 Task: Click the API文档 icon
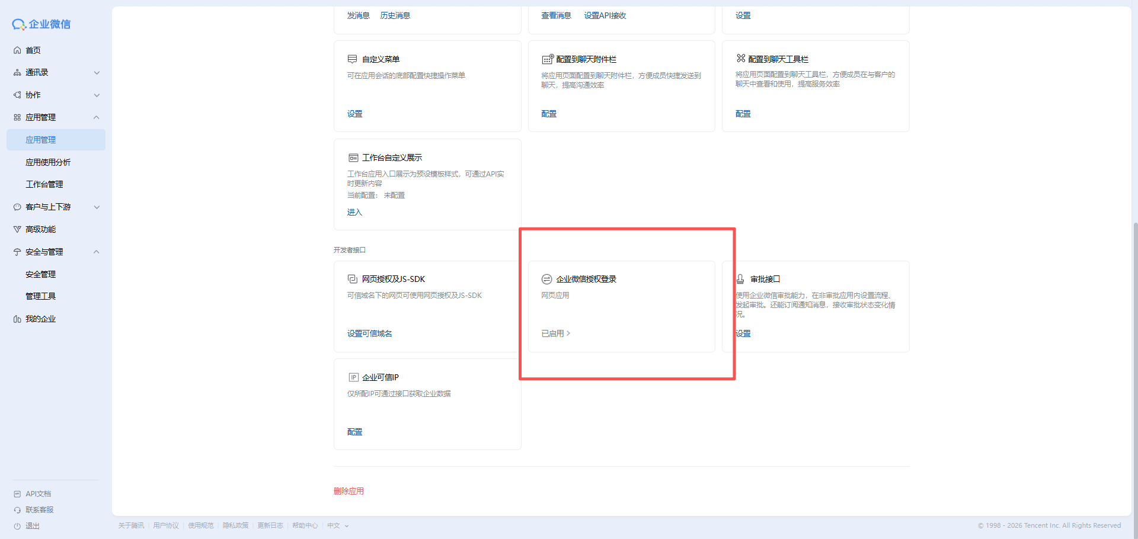pos(17,494)
